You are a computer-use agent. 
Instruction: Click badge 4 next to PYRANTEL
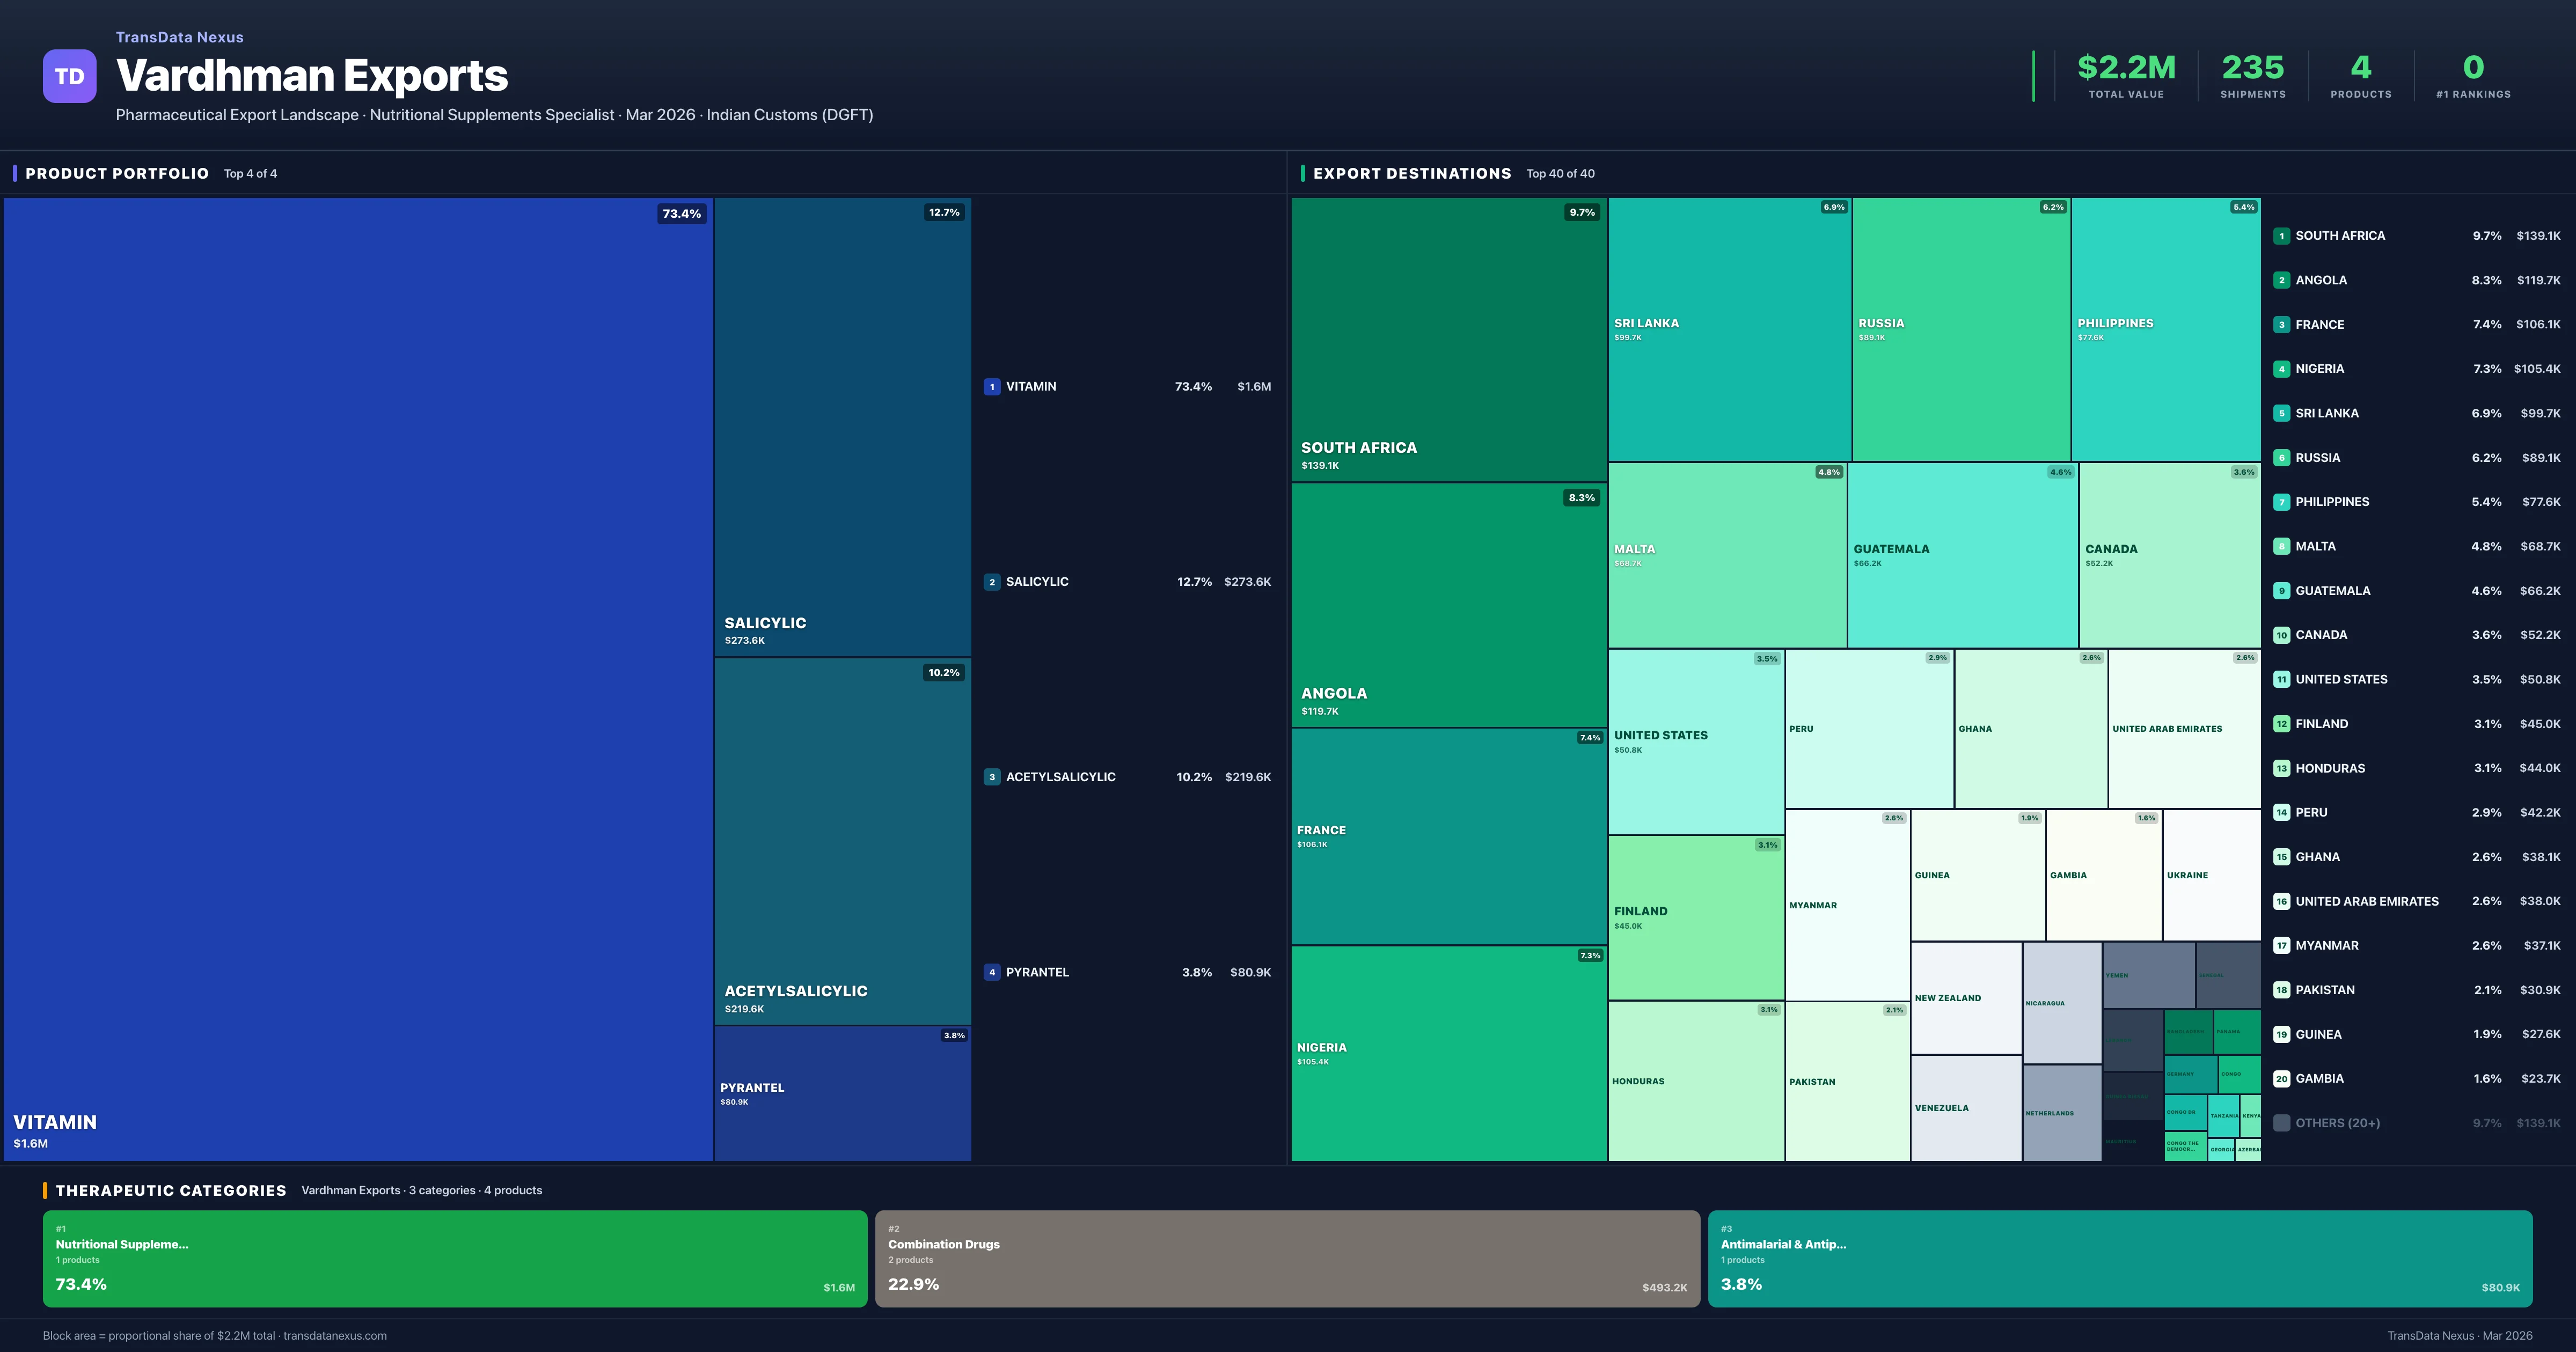992,971
